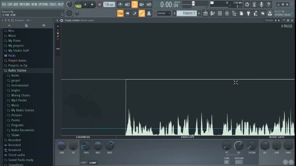
Task: Switch to the COMP tab
Action: 92,163
